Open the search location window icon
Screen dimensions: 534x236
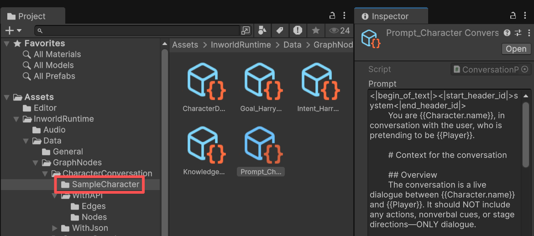pyautogui.click(x=246, y=30)
